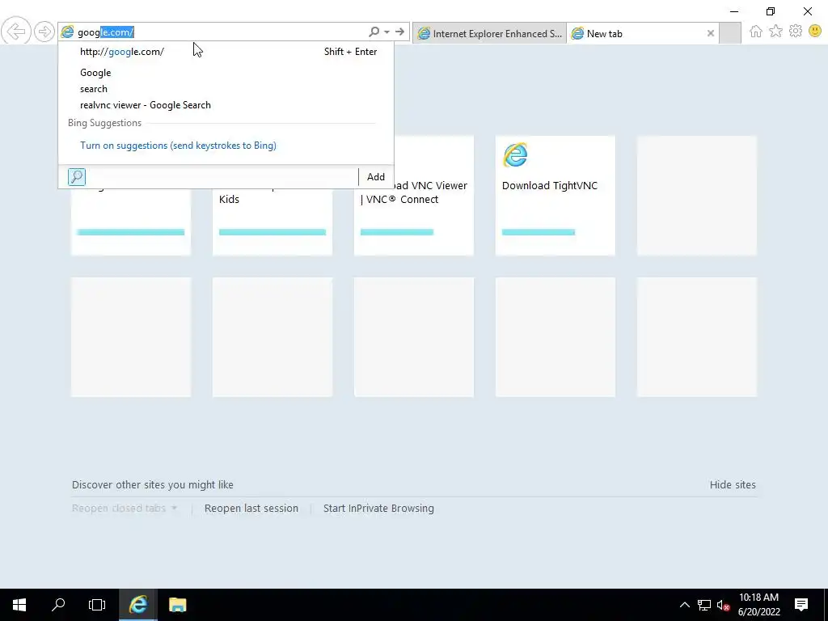Click the browser Forward arrow button

tap(44, 32)
